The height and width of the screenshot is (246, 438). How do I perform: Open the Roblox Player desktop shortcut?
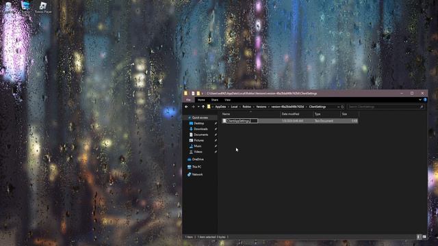(43, 8)
